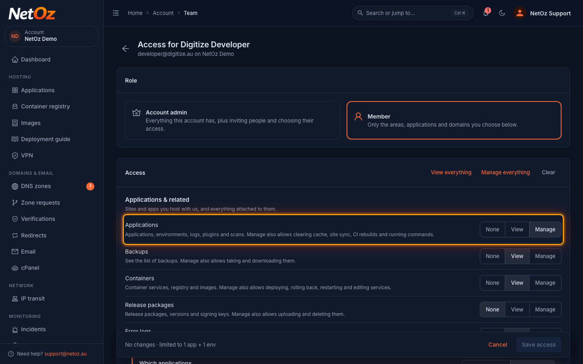The height and width of the screenshot is (364, 583).
Task: Set Backups access to None
Action: 492,256
